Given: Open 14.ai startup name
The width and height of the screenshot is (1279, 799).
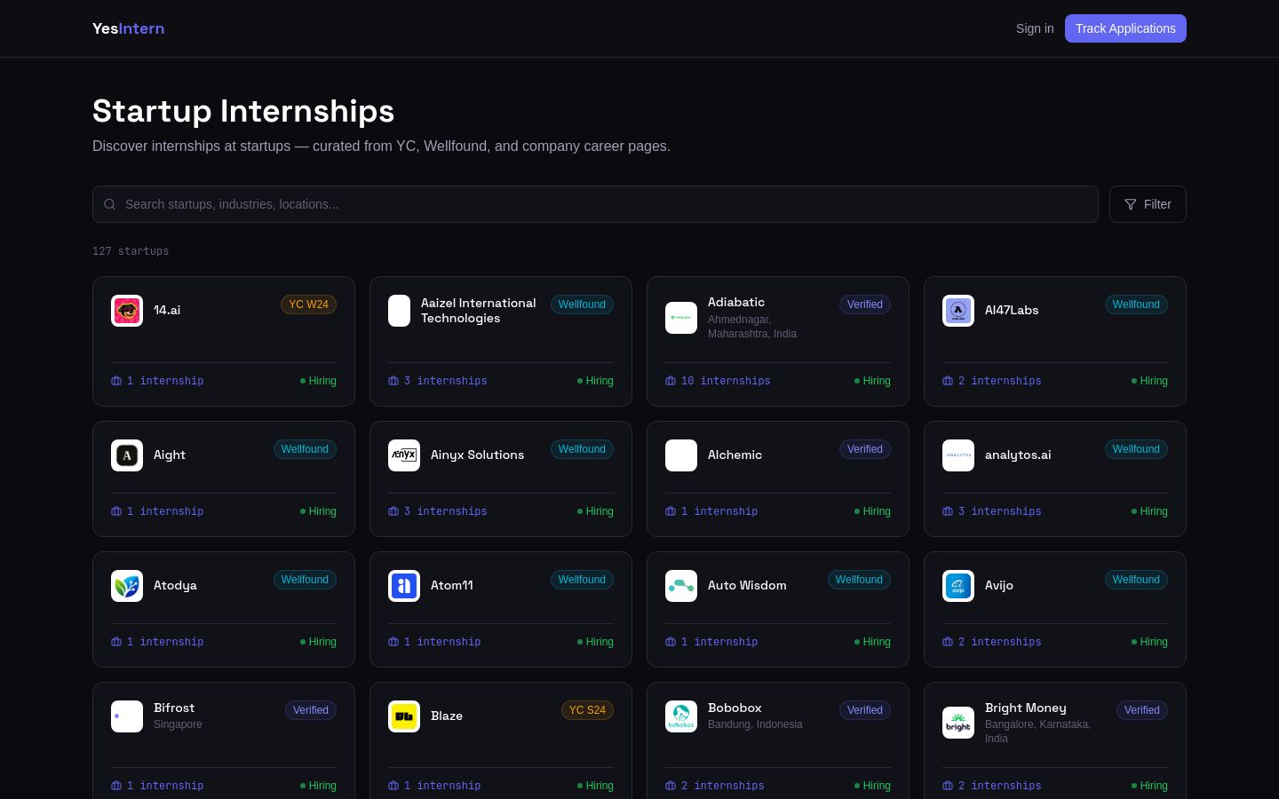Looking at the screenshot, I should [x=167, y=310].
